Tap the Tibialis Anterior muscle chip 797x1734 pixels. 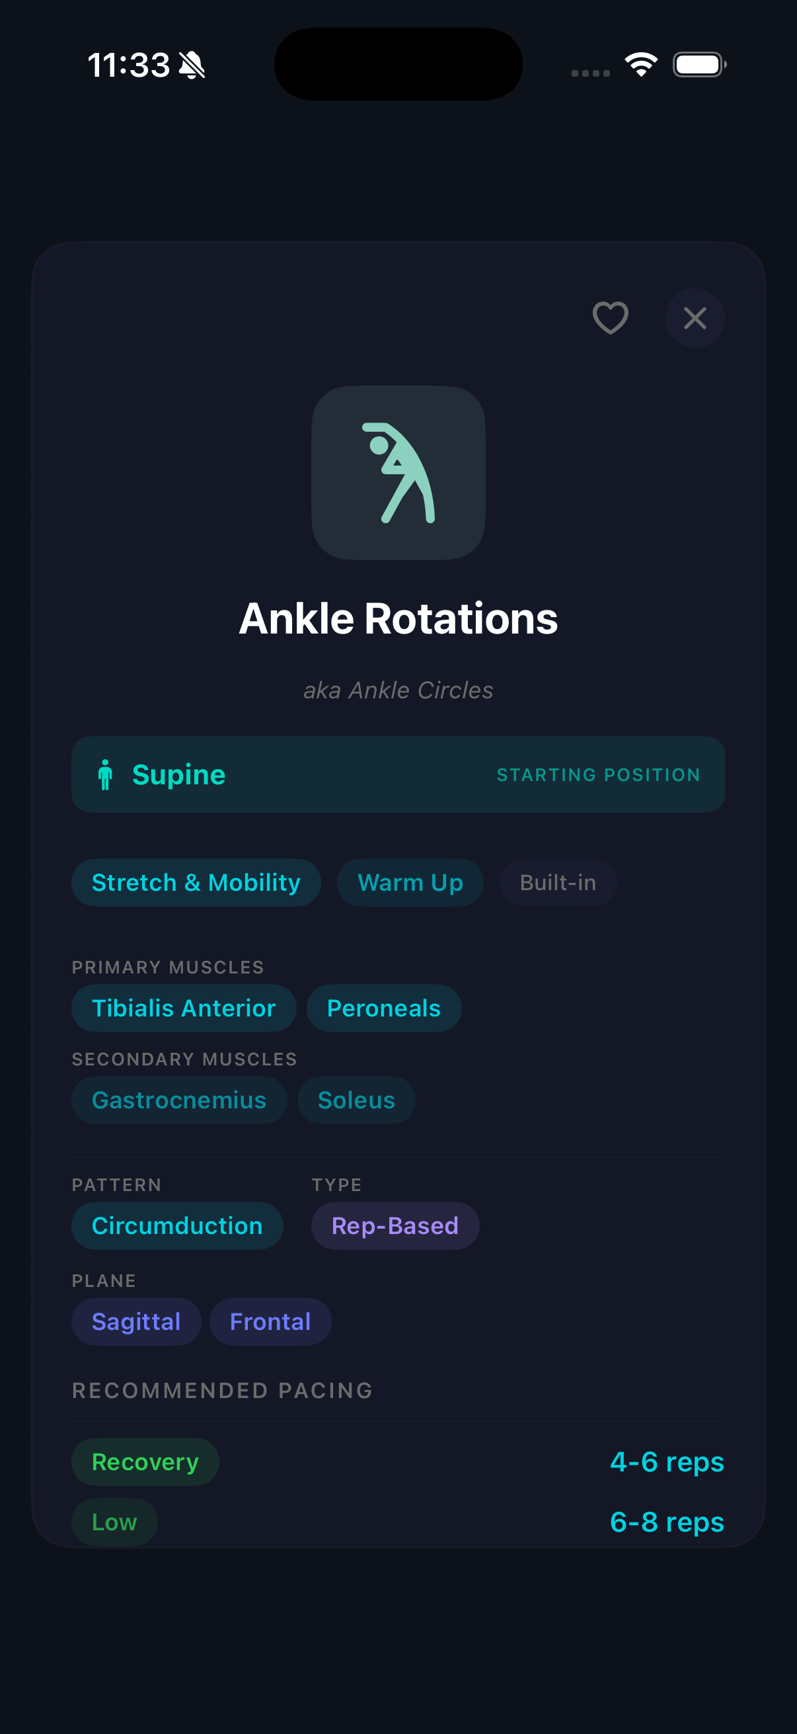click(183, 1008)
